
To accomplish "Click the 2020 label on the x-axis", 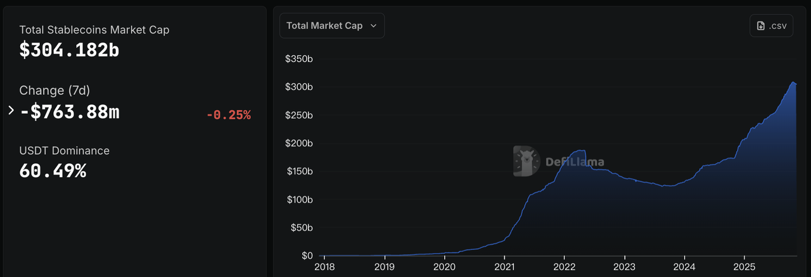I will [444, 266].
